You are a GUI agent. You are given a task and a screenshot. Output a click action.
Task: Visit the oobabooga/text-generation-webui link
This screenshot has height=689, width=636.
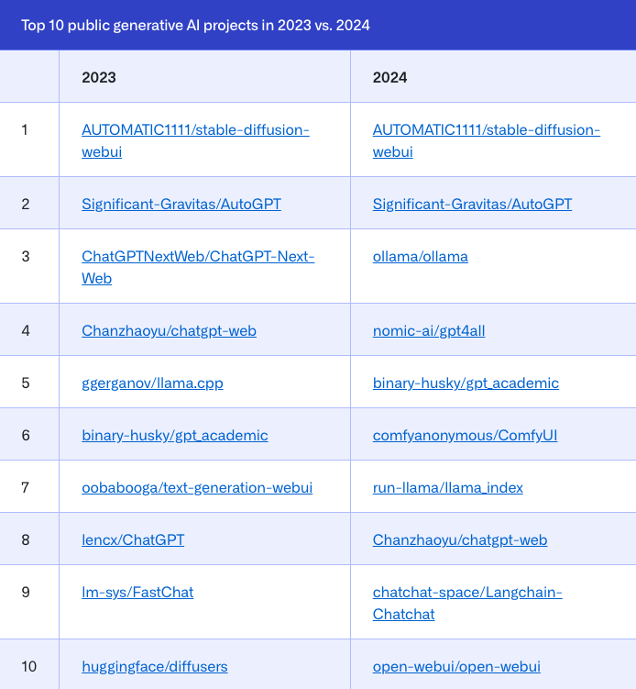click(197, 487)
